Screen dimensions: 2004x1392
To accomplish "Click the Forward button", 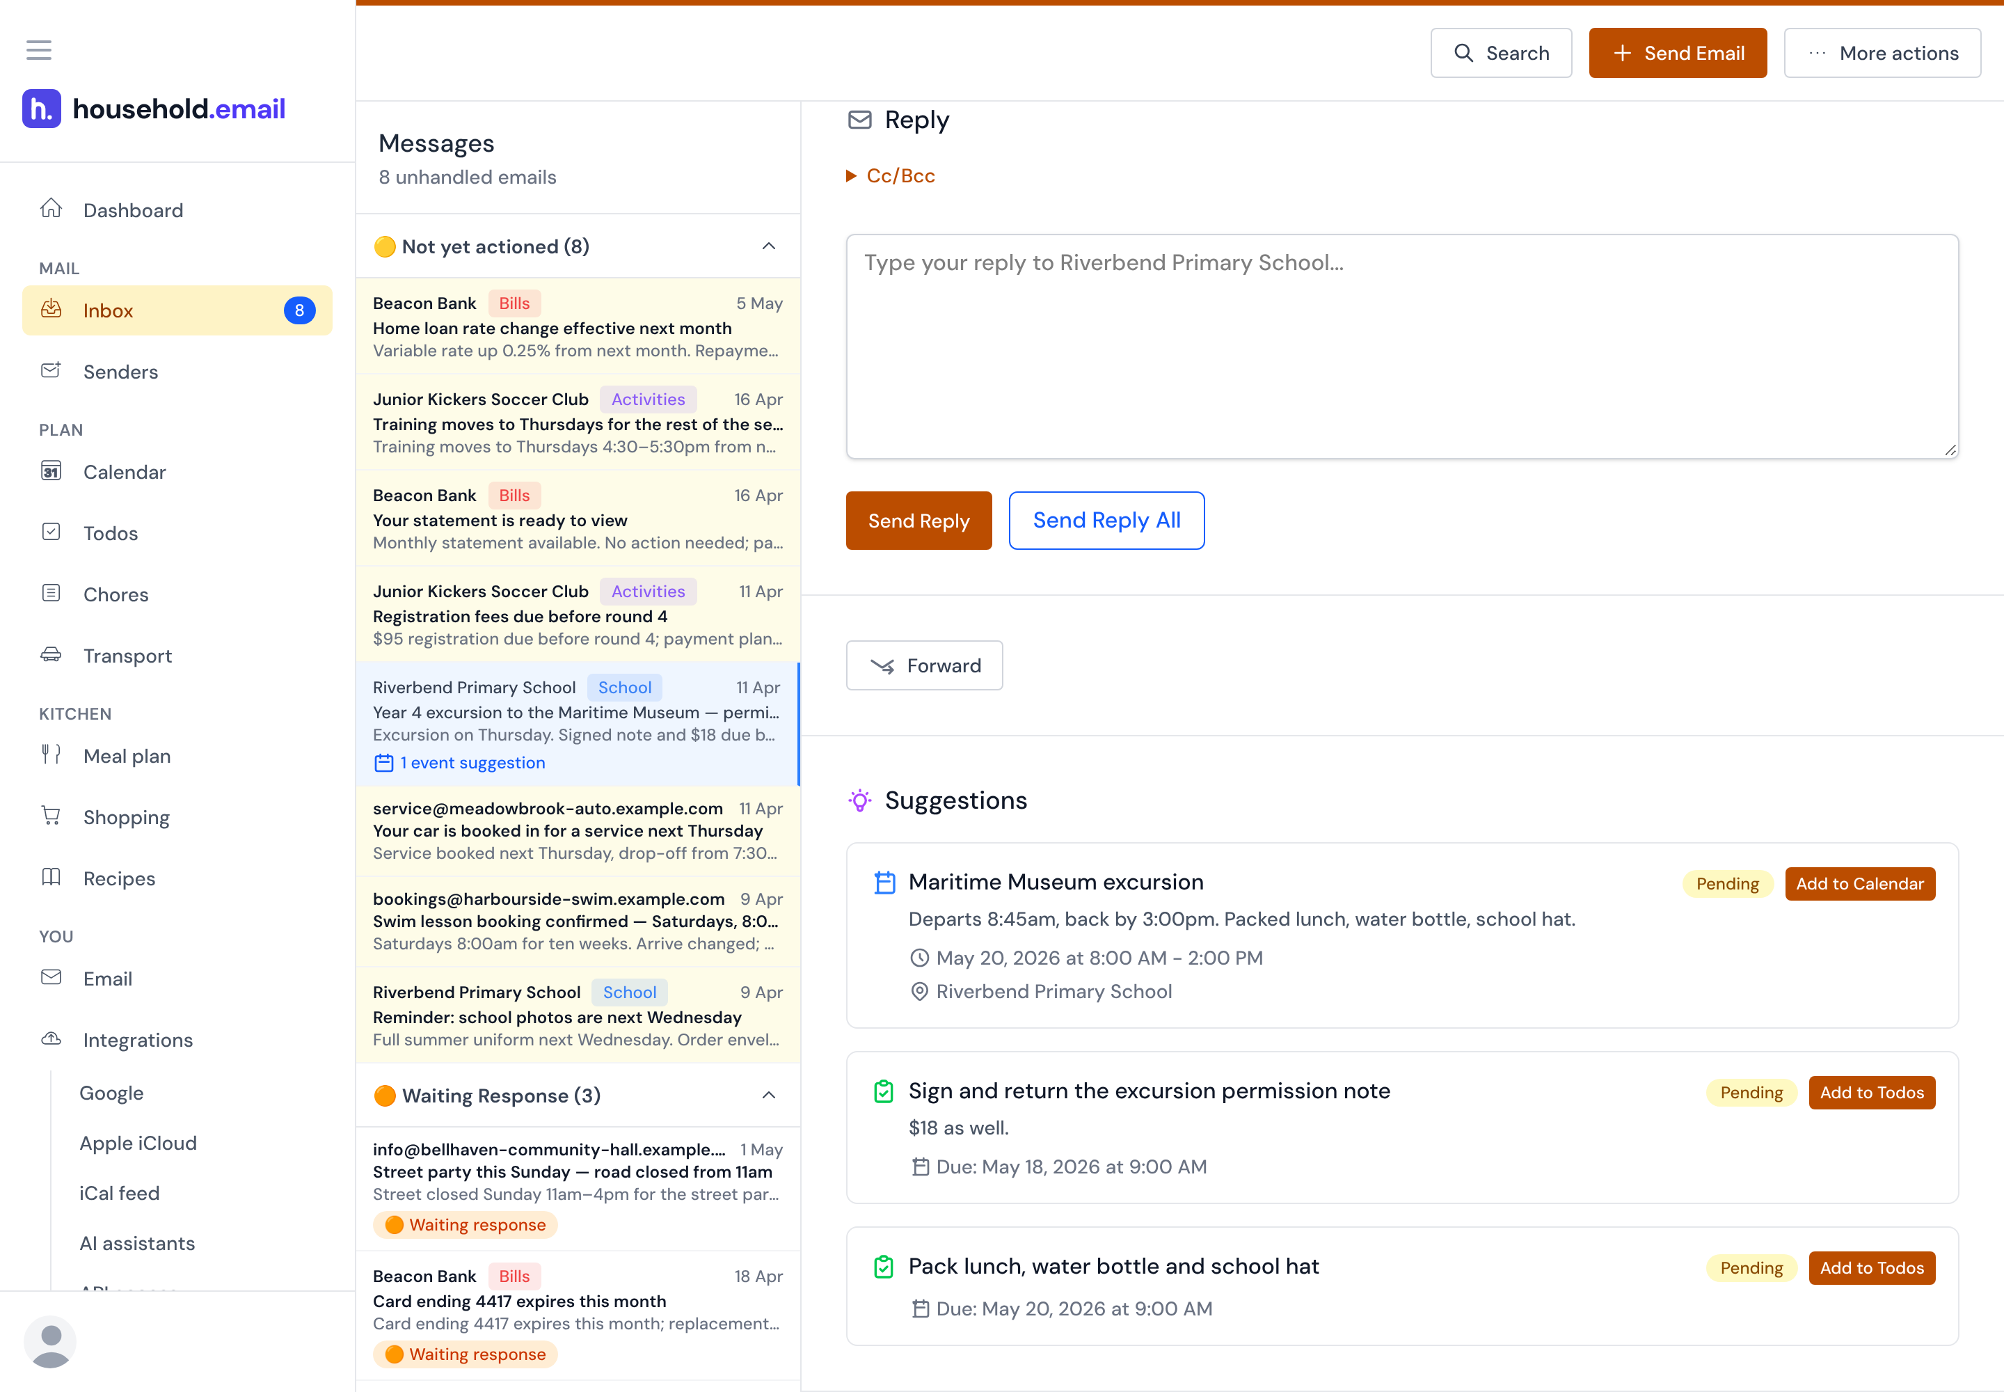I will point(923,665).
